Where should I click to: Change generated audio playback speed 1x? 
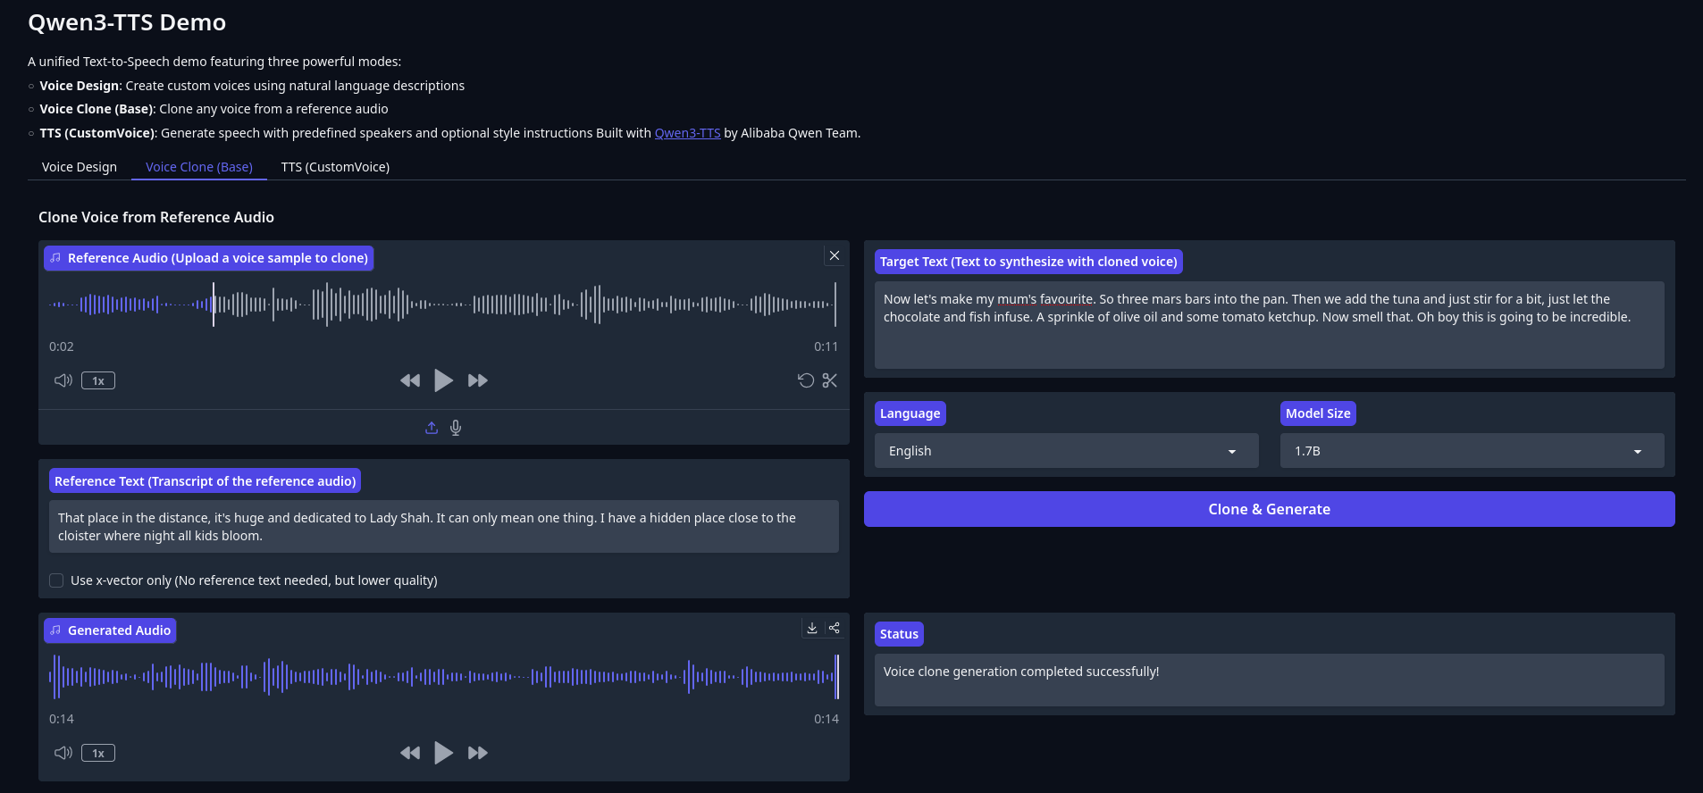click(98, 753)
